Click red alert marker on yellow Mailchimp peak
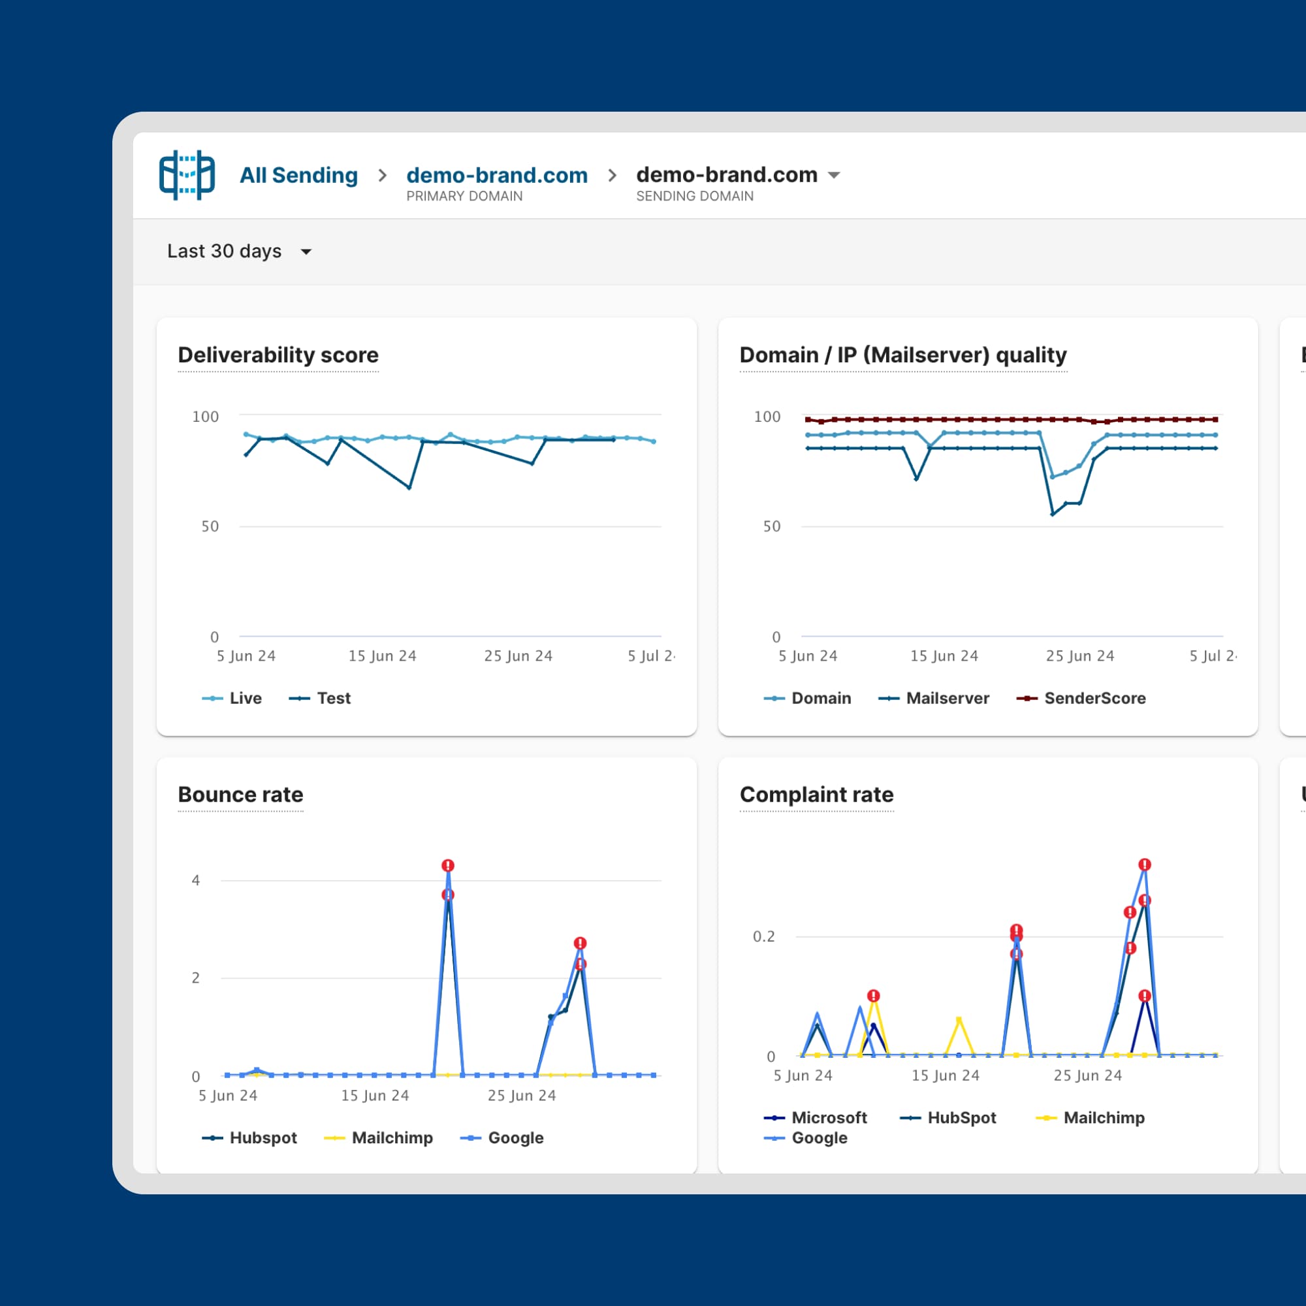The image size is (1306, 1306). [x=873, y=996]
